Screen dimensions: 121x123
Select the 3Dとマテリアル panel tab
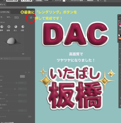[5, 12]
